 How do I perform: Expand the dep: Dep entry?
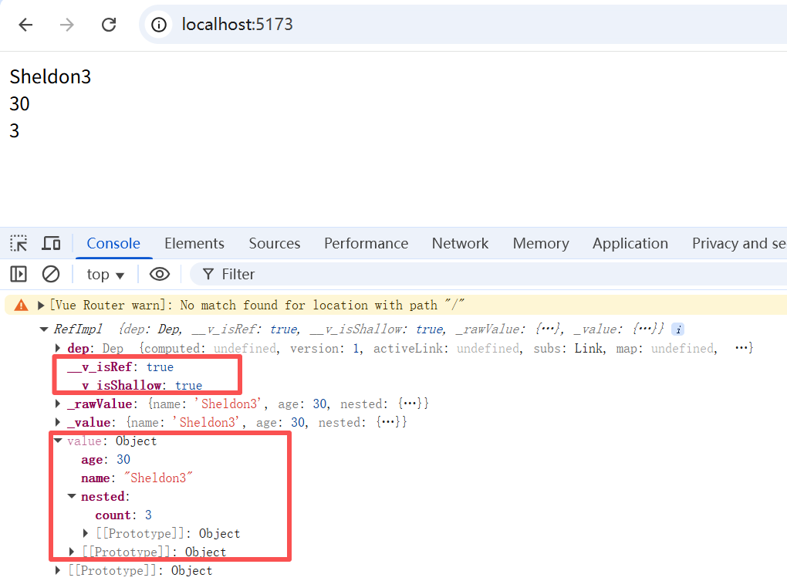(x=58, y=348)
